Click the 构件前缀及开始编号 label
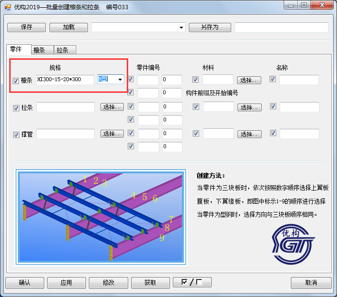 tap(212, 93)
